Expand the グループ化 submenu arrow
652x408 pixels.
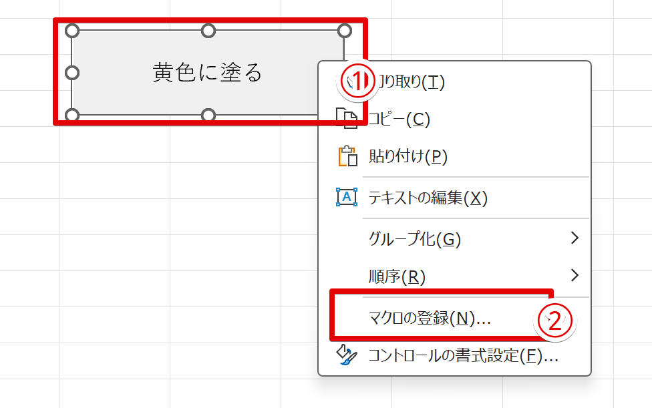575,238
